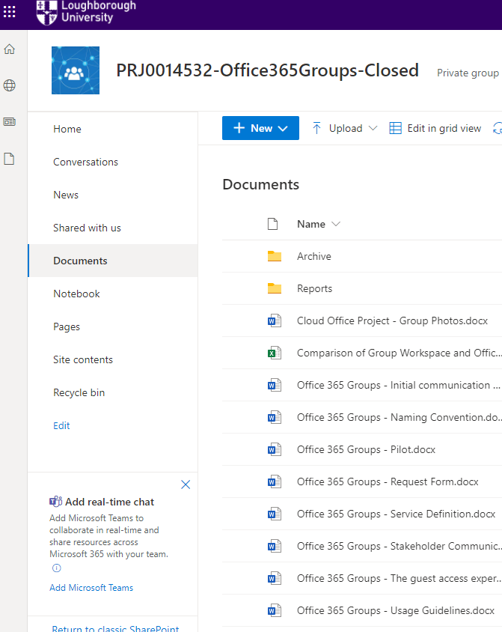This screenshot has width=502, height=632.
Task: Click Return to classic SharePoint
Action: tap(114, 628)
